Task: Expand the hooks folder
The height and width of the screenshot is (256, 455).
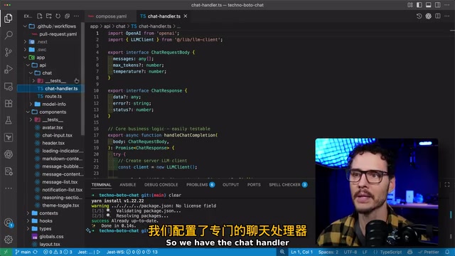Action: [x=28, y=221]
